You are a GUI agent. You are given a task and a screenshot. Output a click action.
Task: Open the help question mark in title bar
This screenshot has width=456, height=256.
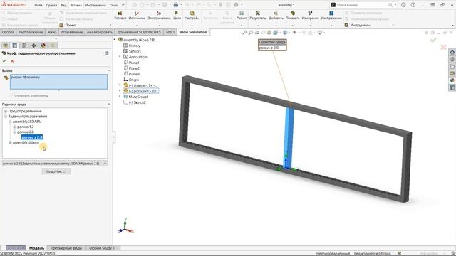[413, 5]
